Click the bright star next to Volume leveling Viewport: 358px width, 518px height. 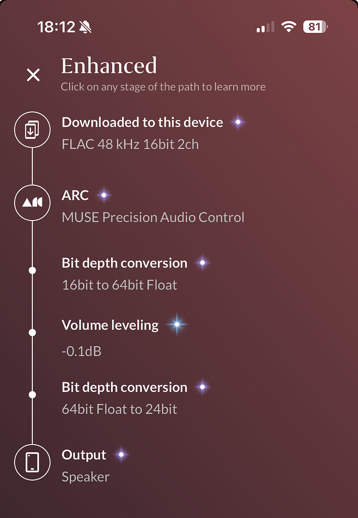(x=177, y=325)
